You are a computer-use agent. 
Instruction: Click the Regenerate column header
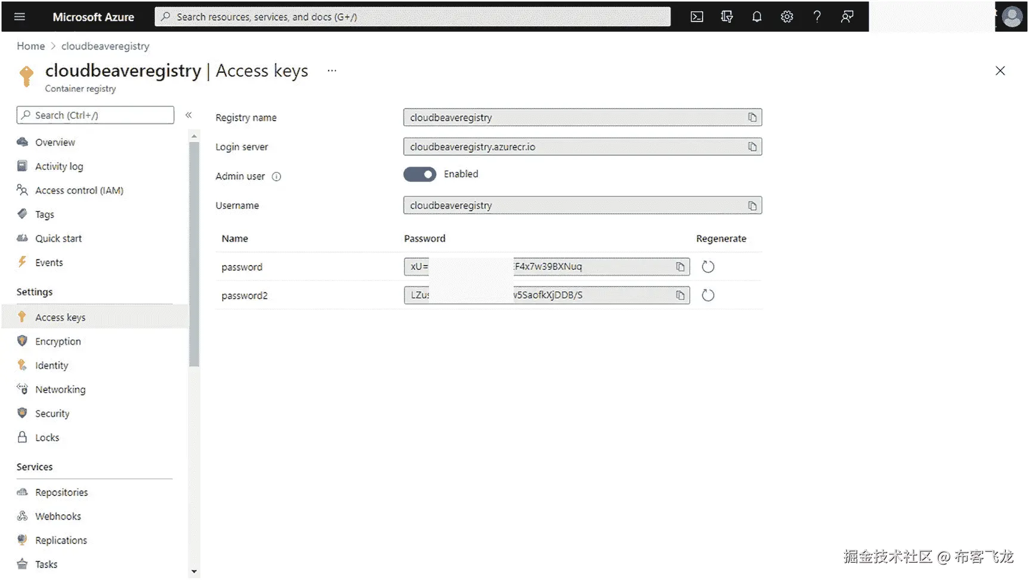(721, 239)
